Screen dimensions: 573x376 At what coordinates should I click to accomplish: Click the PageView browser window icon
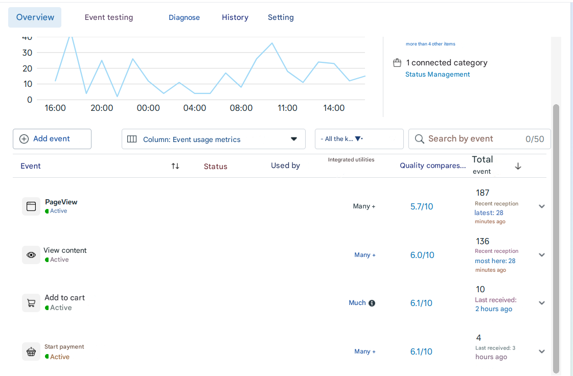(31, 206)
